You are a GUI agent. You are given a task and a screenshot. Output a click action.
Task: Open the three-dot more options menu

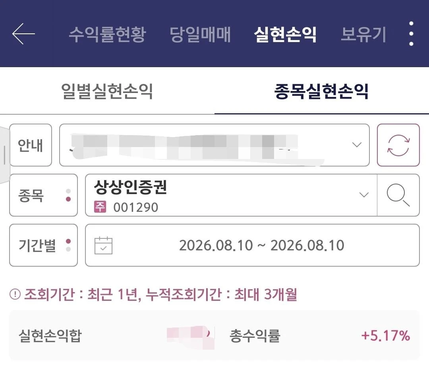[x=411, y=34]
